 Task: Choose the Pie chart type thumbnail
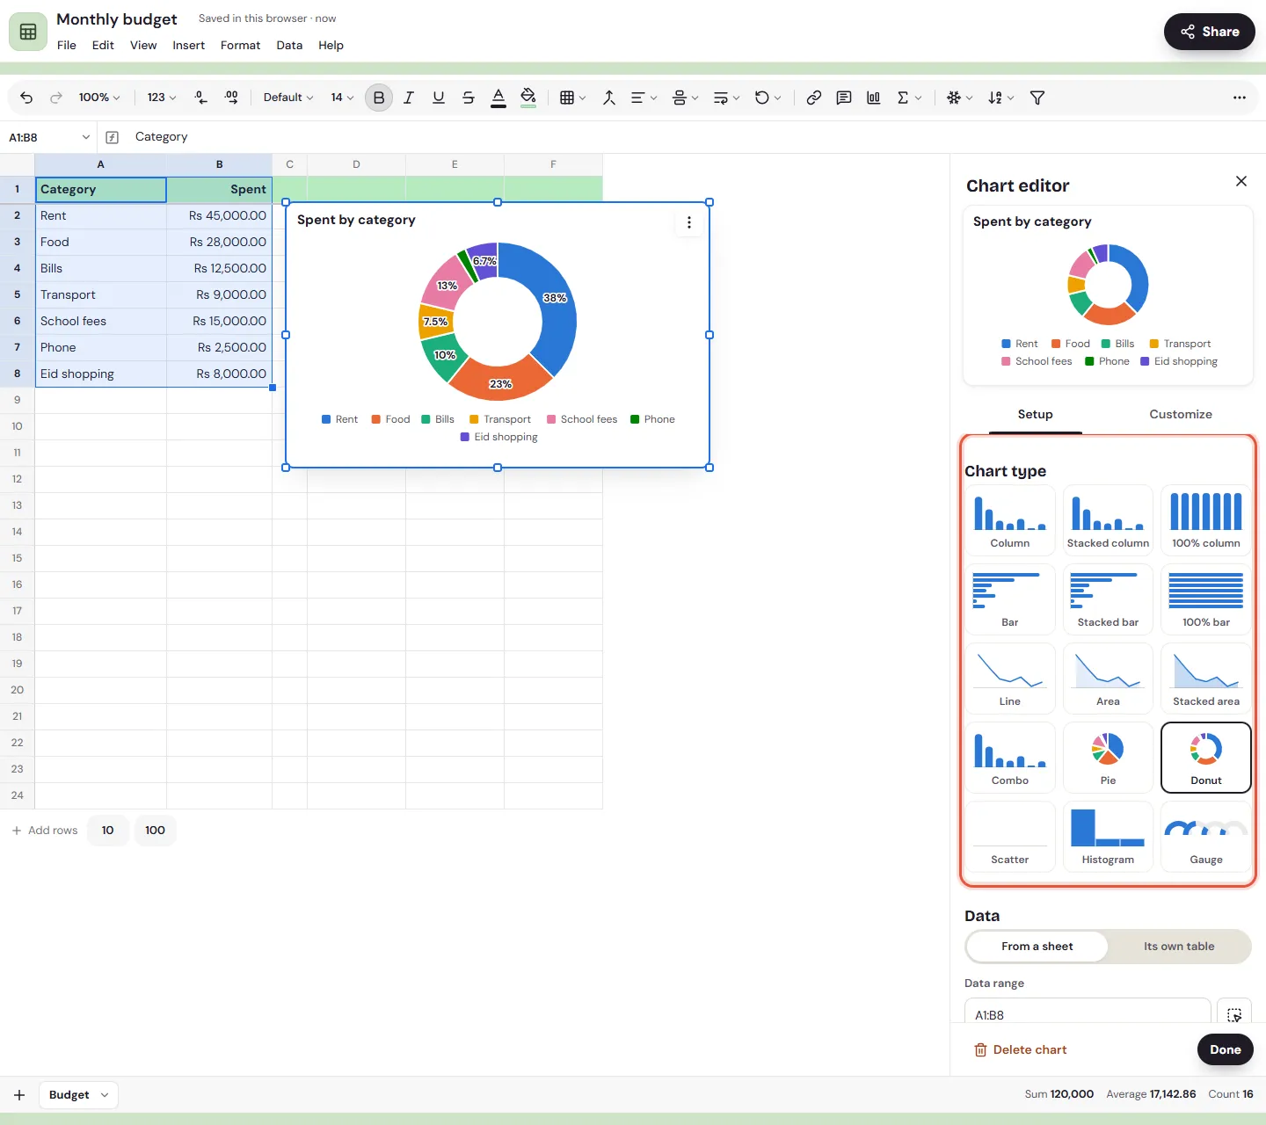[x=1108, y=758]
